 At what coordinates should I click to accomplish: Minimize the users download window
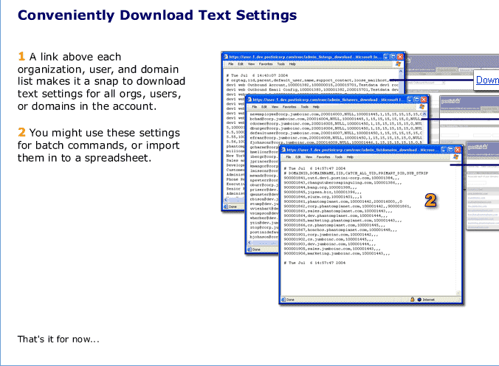point(410,100)
